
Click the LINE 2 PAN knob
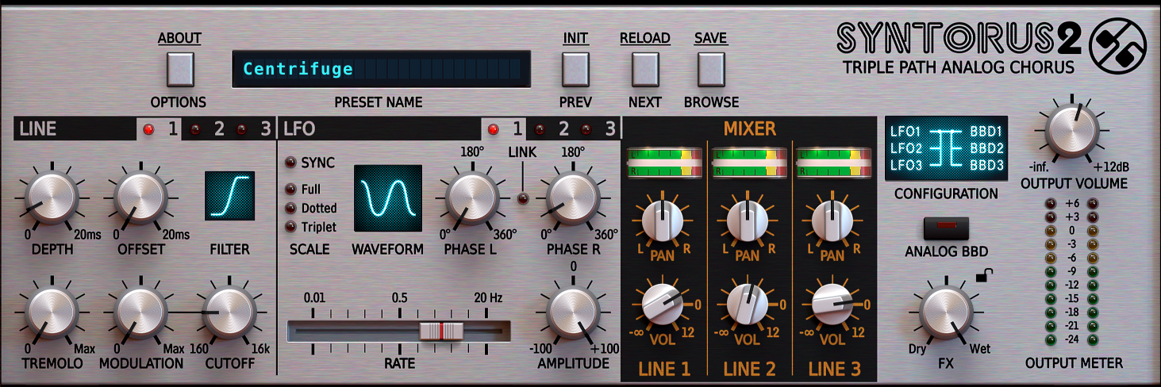[x=747, y=220]
